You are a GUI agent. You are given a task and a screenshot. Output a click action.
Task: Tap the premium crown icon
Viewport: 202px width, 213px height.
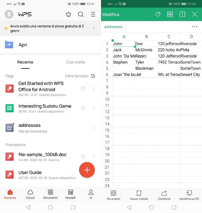click(x=69, y=14)
